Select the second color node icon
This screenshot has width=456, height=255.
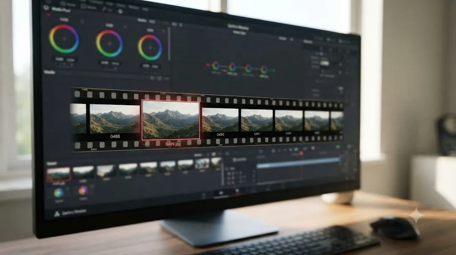coord(232,67)
